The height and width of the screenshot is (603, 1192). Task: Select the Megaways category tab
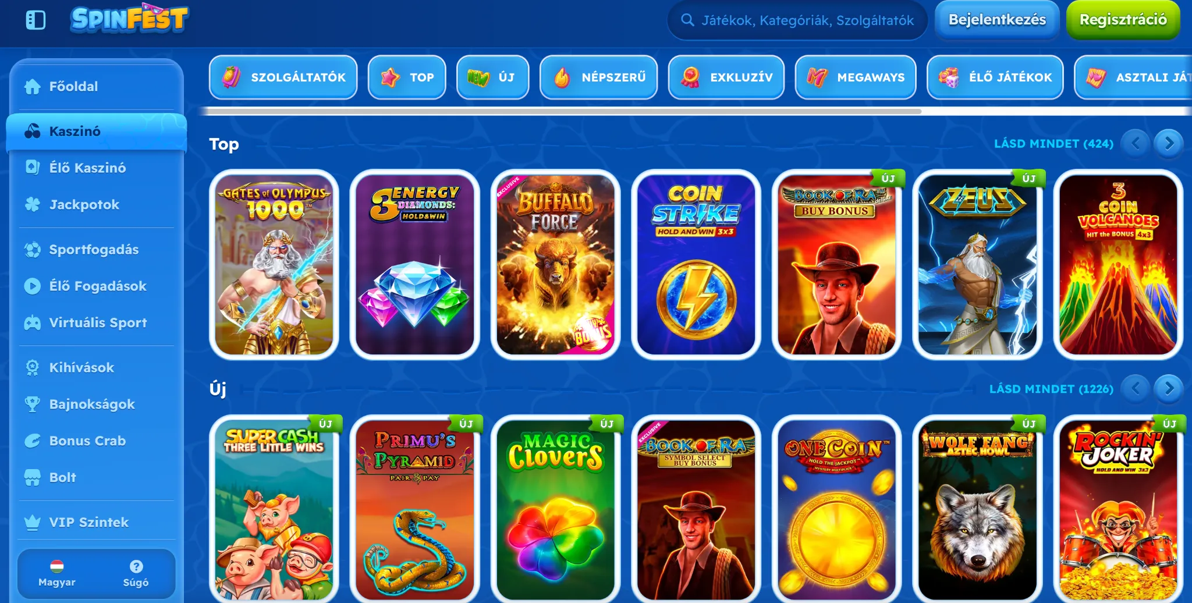coord(856,77)
